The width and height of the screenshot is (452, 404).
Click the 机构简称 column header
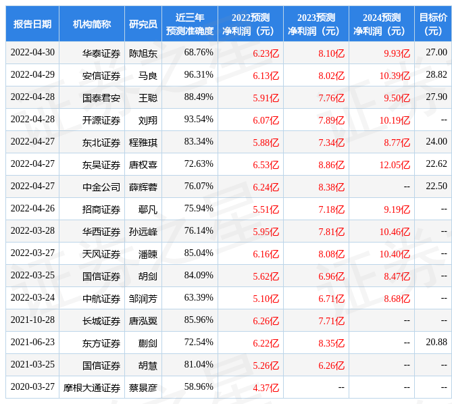coord(92,24)
